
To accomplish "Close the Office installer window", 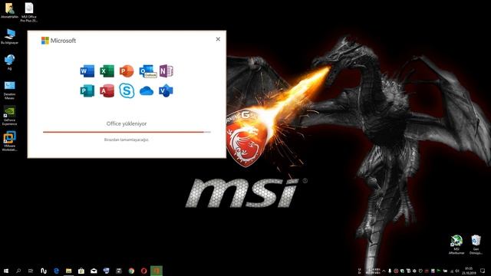I will 218,39.
